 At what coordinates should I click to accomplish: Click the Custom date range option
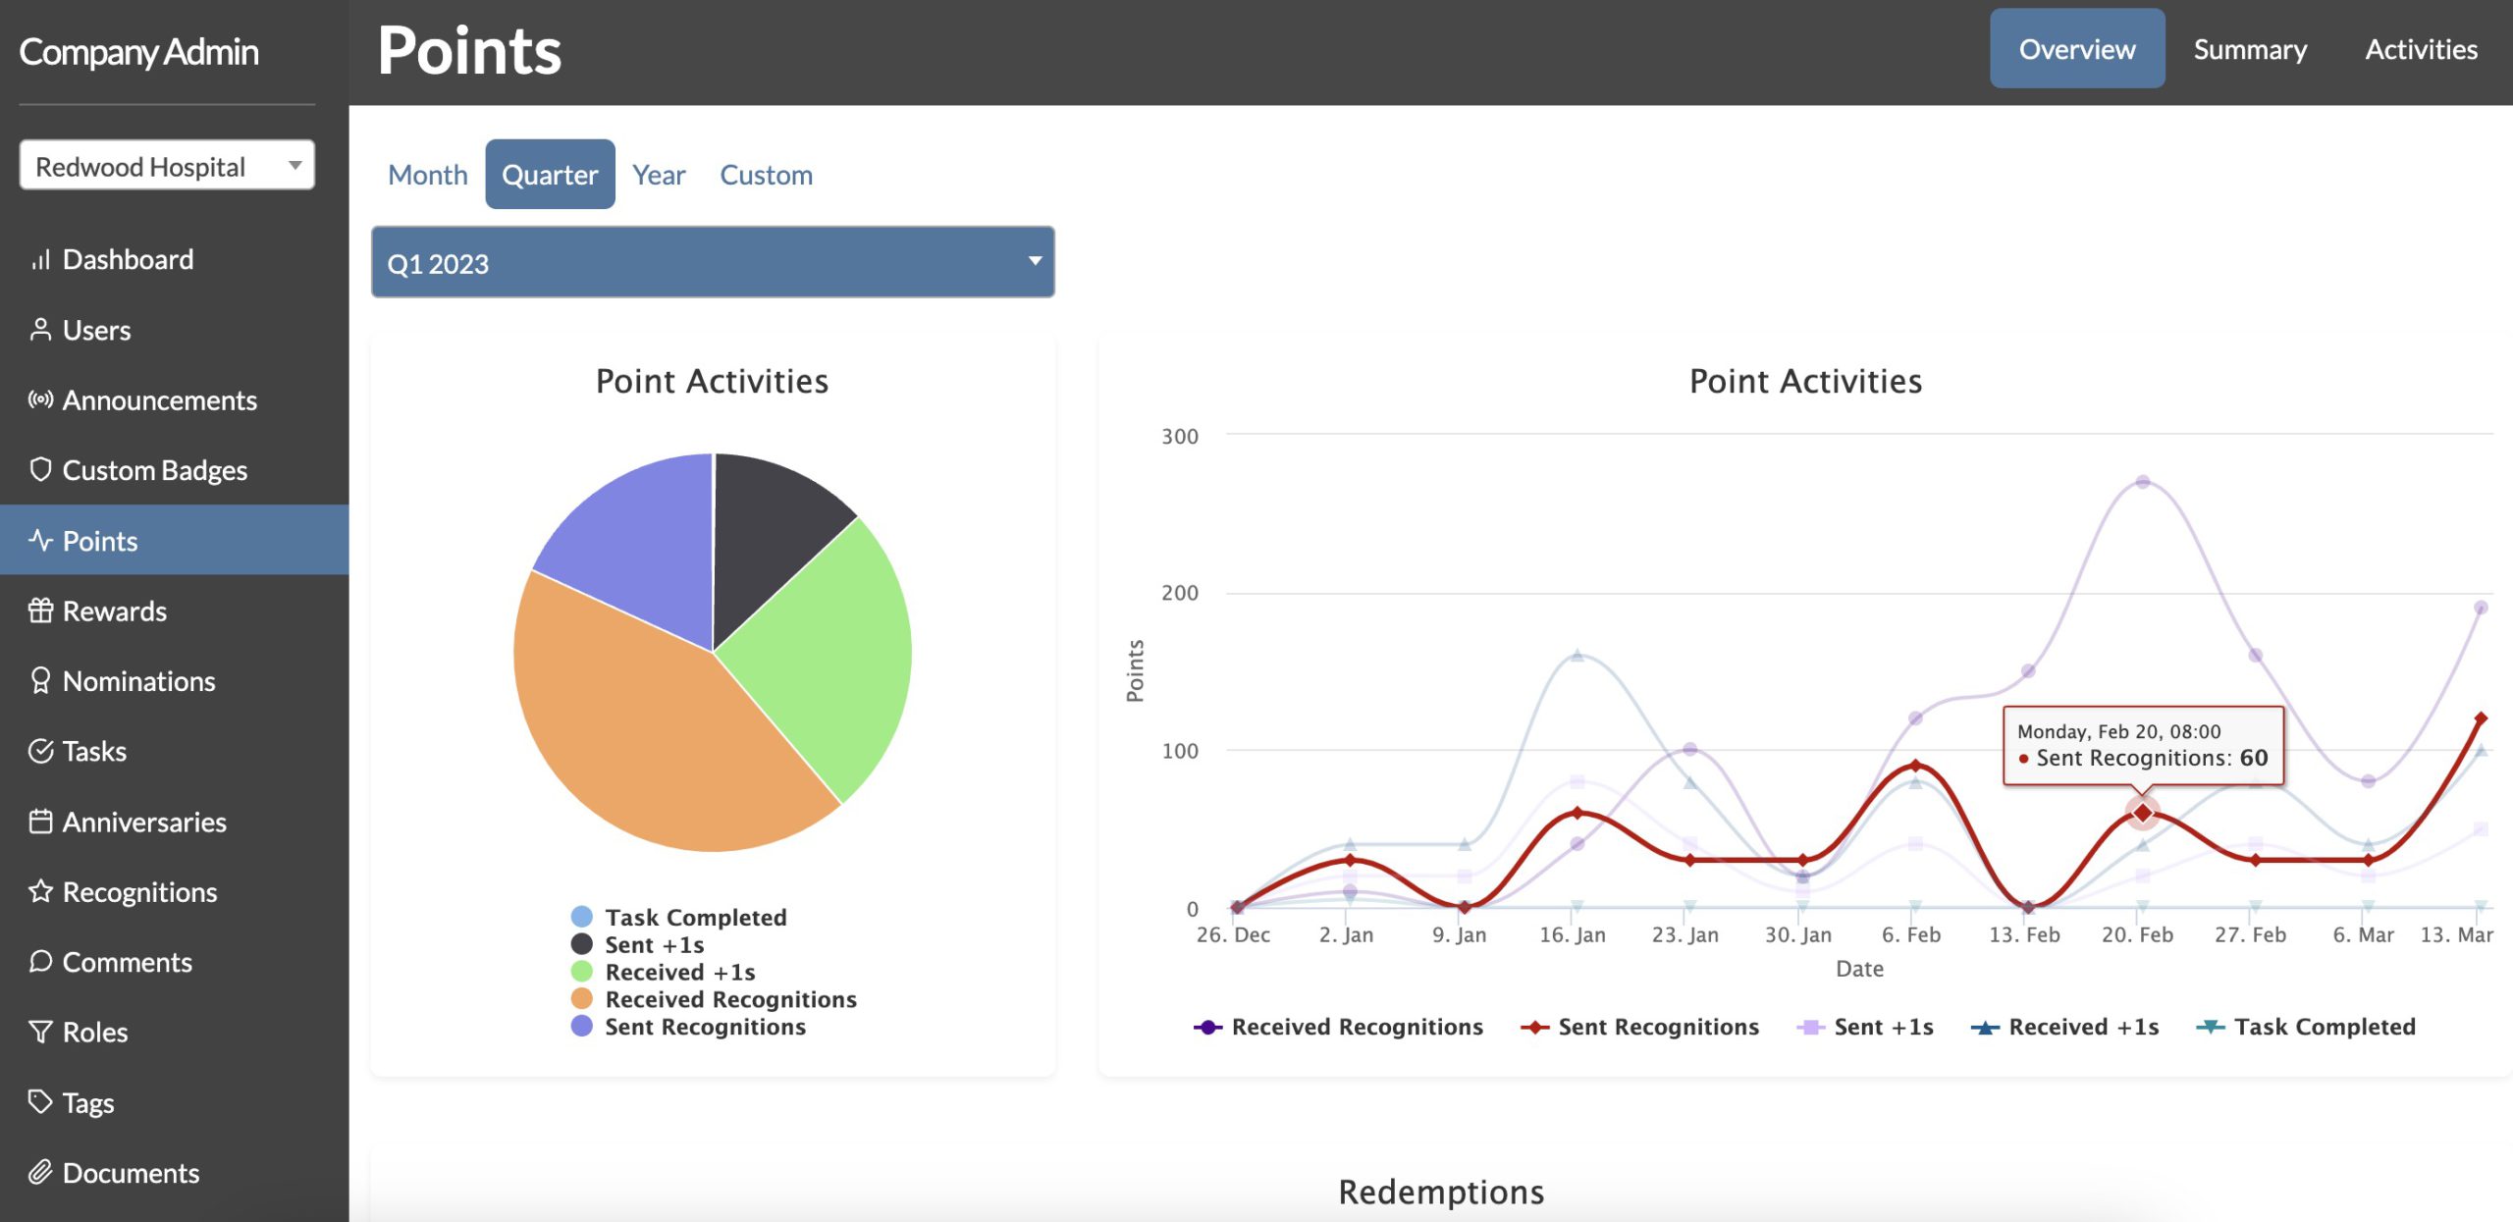[x=767, y=174]
